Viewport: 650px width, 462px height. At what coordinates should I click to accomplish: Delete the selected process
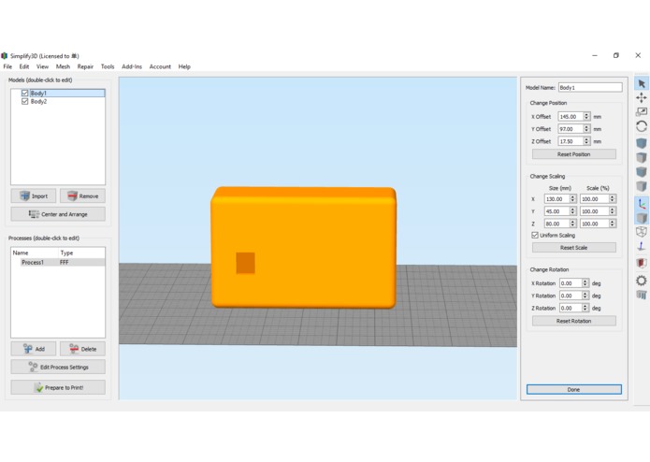coord(82,349)
